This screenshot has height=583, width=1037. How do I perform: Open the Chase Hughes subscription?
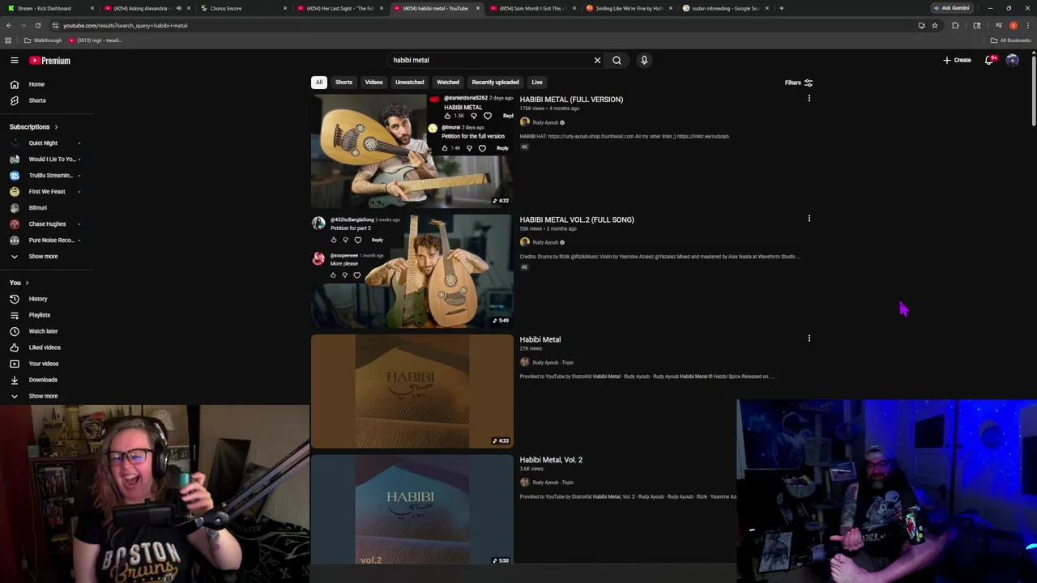pos(46,224)
